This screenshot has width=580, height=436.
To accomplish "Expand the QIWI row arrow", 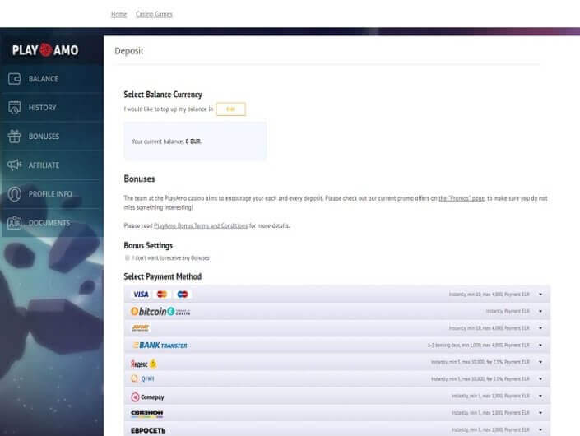I will [x=541, y=378].
